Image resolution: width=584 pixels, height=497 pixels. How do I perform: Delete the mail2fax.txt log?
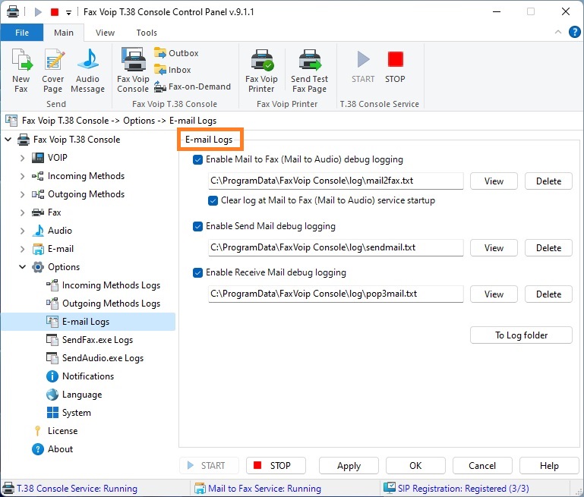point(548,181)
